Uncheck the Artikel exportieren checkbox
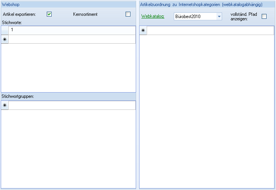This screenshot has width=276, height=190. pyautogui.click(x=49, y=14)
